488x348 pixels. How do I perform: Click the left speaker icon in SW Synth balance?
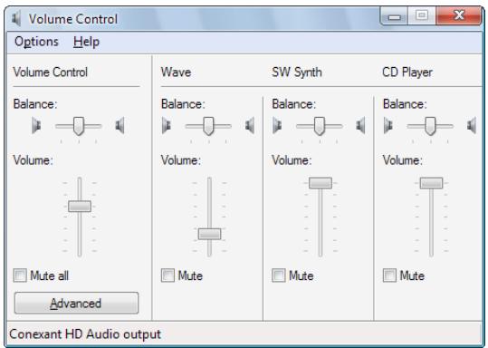(x=277, y=126)
